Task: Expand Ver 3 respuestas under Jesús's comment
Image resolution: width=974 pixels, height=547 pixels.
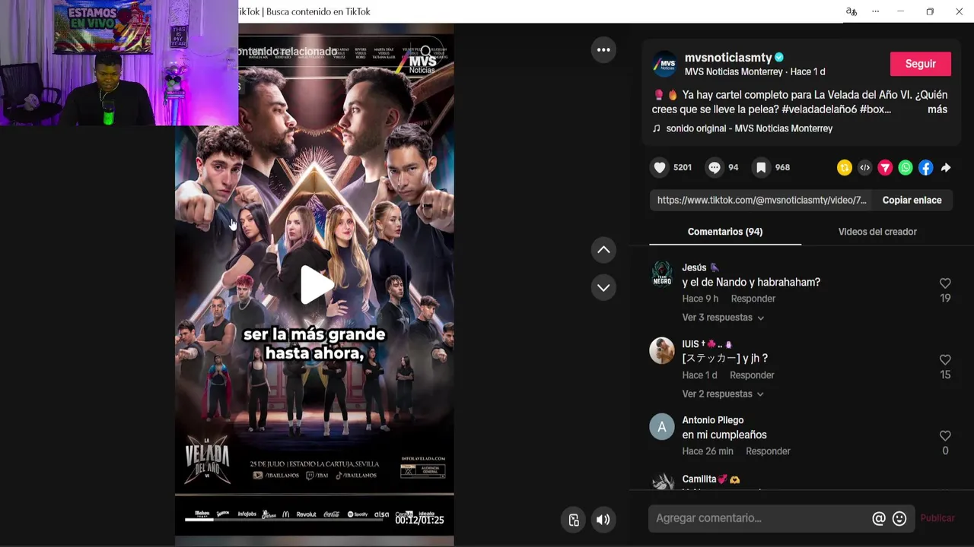Action: pyautogui.click(x=723, y=318)
